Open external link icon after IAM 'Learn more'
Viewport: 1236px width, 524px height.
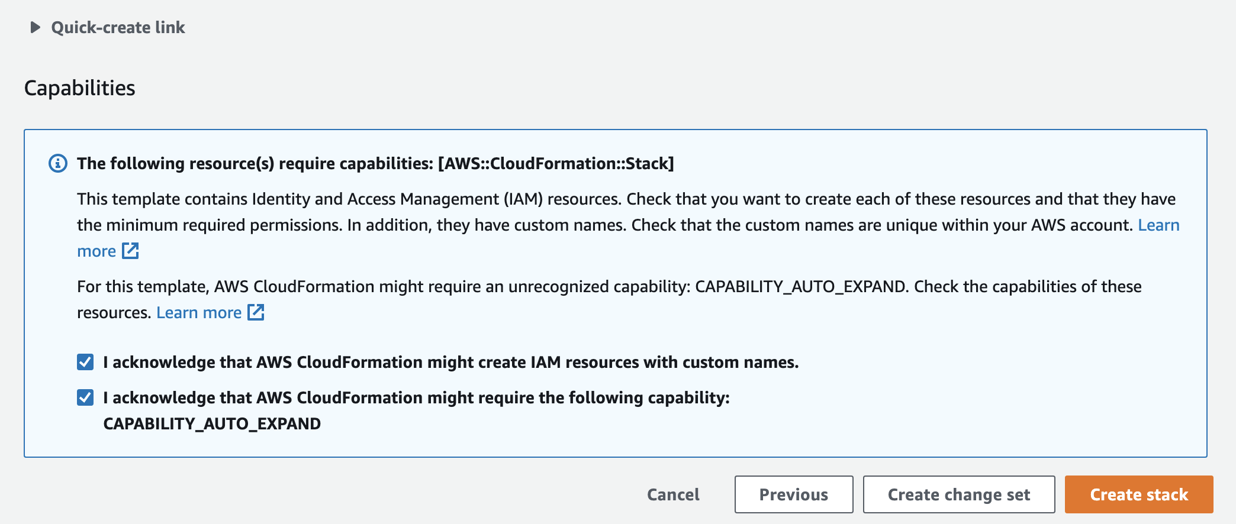130,251
